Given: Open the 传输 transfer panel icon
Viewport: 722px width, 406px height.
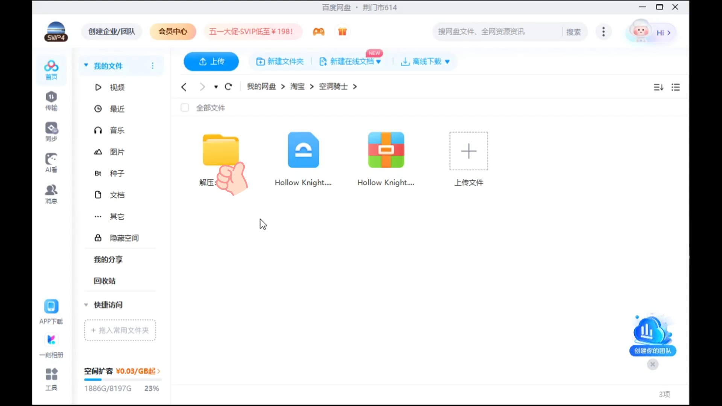Looking at the screenshot, I should 52,101.
